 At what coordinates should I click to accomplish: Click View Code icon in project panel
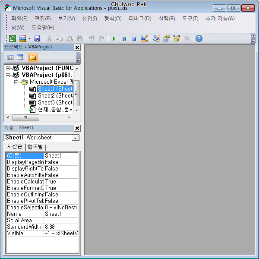11,57
